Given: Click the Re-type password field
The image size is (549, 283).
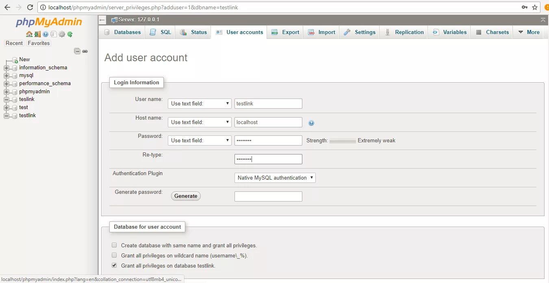Looking at the screenshot, I should click(x=268, y=159).
